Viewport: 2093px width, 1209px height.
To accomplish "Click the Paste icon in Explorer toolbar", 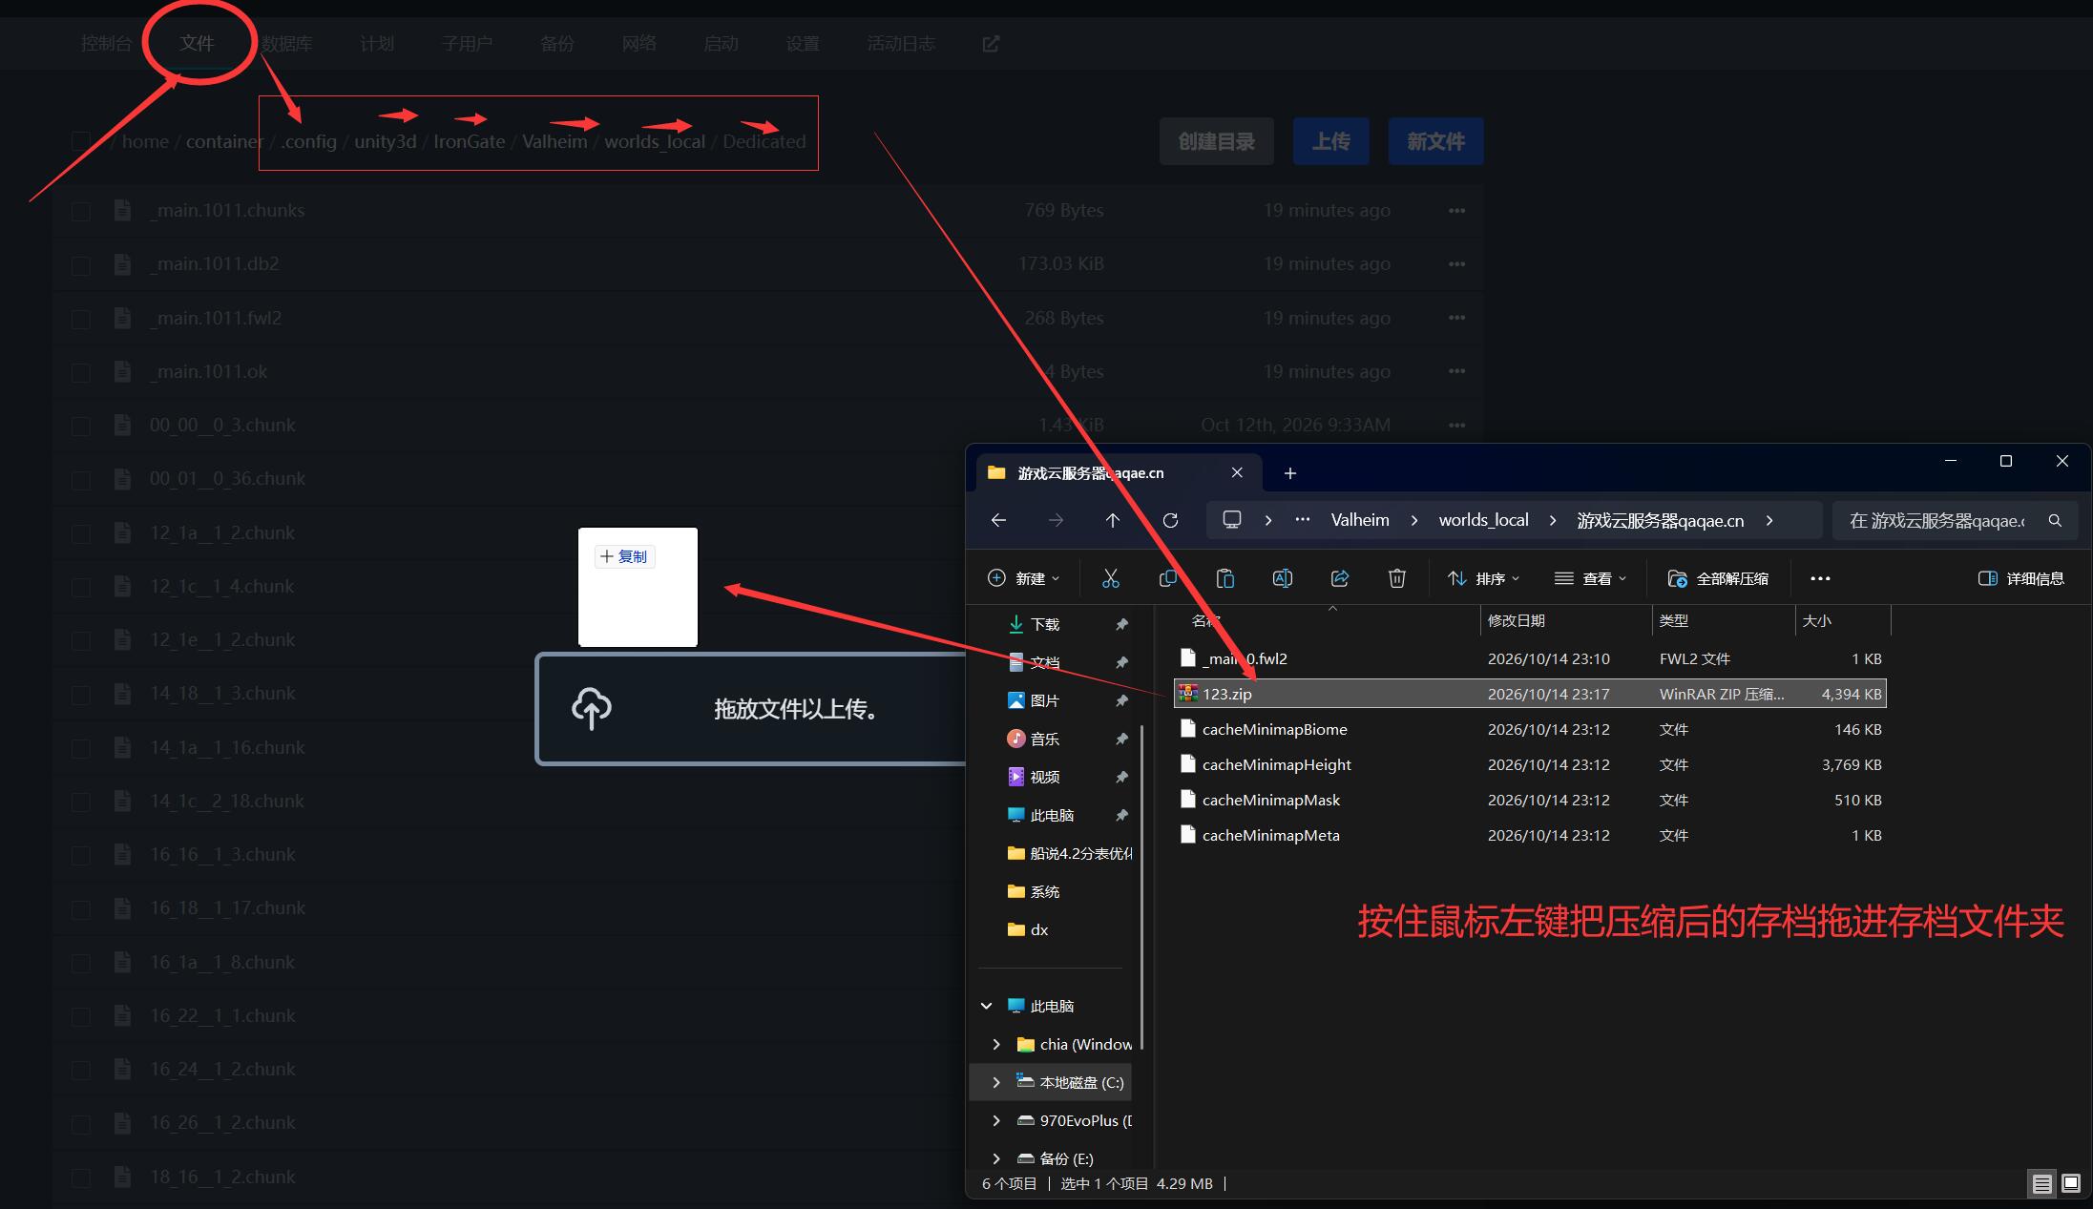I will pos(1225,578).
